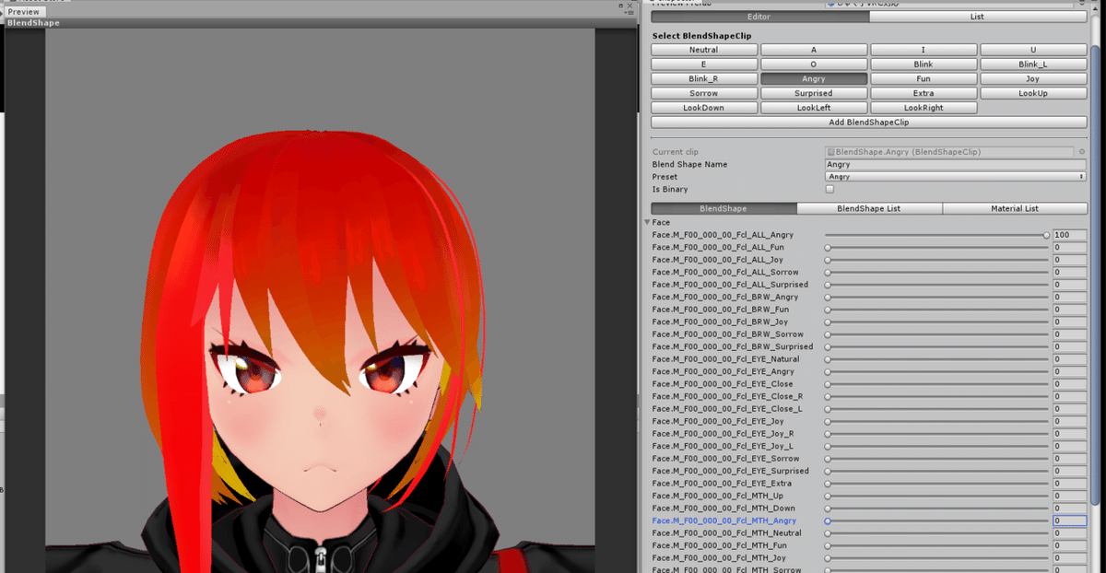Select the BlendShape tab

(724, 209)
